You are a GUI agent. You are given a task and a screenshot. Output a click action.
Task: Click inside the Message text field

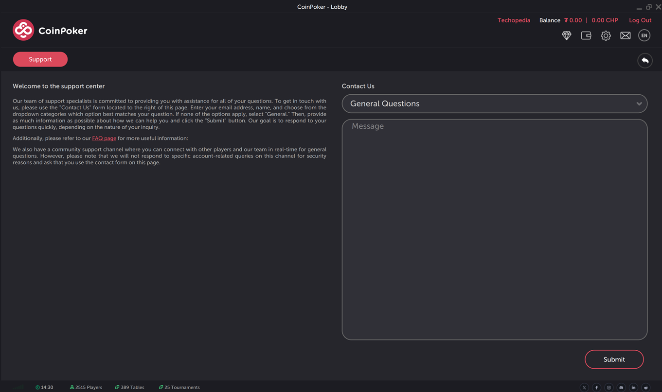pyautogui.click(x=494, y=228)
